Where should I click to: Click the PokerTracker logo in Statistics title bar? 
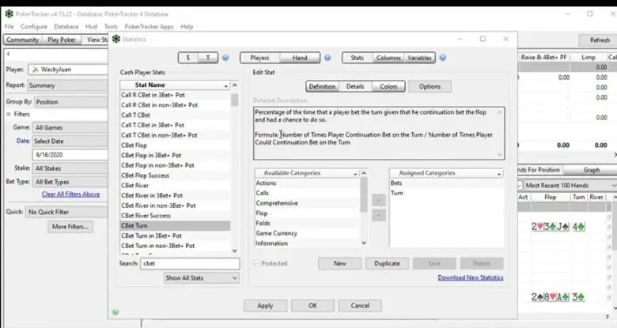click(116, 39)
